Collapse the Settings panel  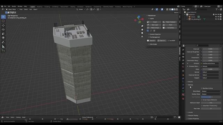pos(190,85)
